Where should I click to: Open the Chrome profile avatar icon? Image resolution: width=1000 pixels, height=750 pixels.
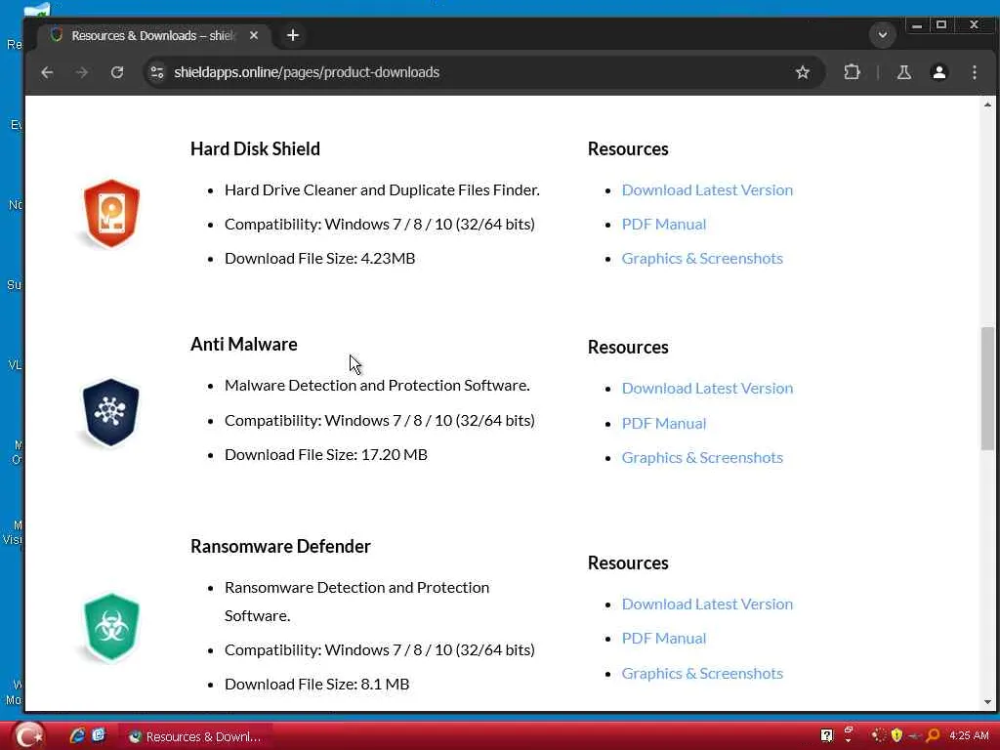point(938,72)
